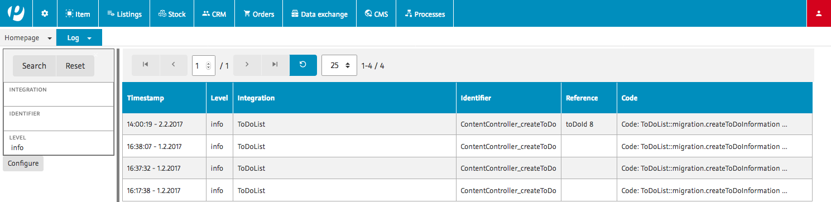This screenshot has width=831, height=202.
Task: Open the 25 results-per-page dropdown
Action: [339, 65]
